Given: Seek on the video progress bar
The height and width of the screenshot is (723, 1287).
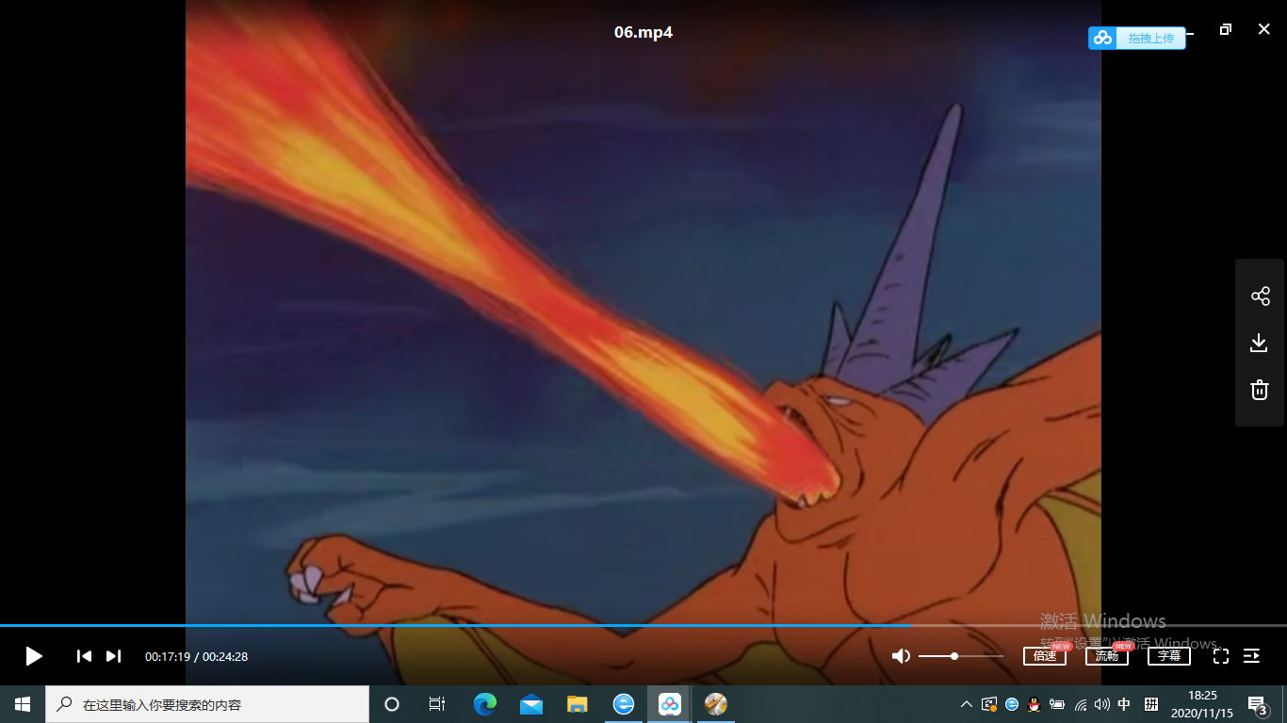Looking at the screenshot, I should coord(643,625).
